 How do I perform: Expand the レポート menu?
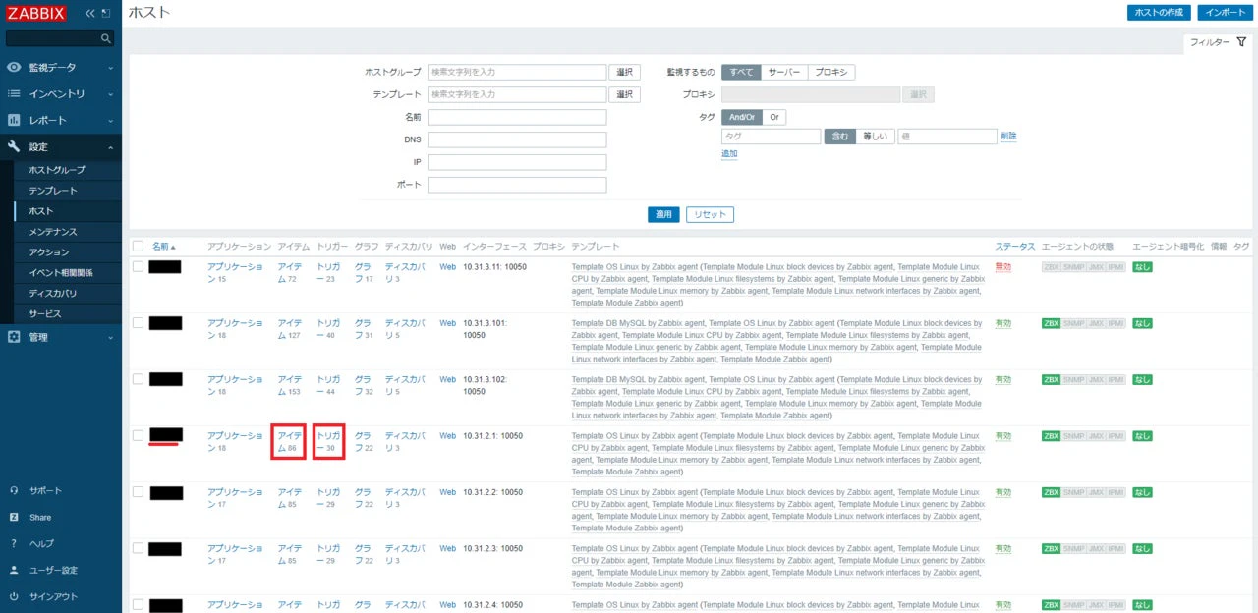[61, 120]
